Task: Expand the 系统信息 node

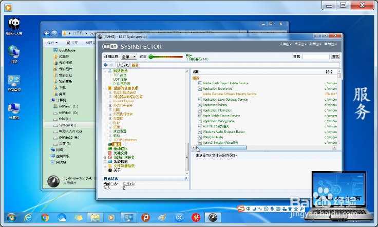Action: click(x=105, y=162)
